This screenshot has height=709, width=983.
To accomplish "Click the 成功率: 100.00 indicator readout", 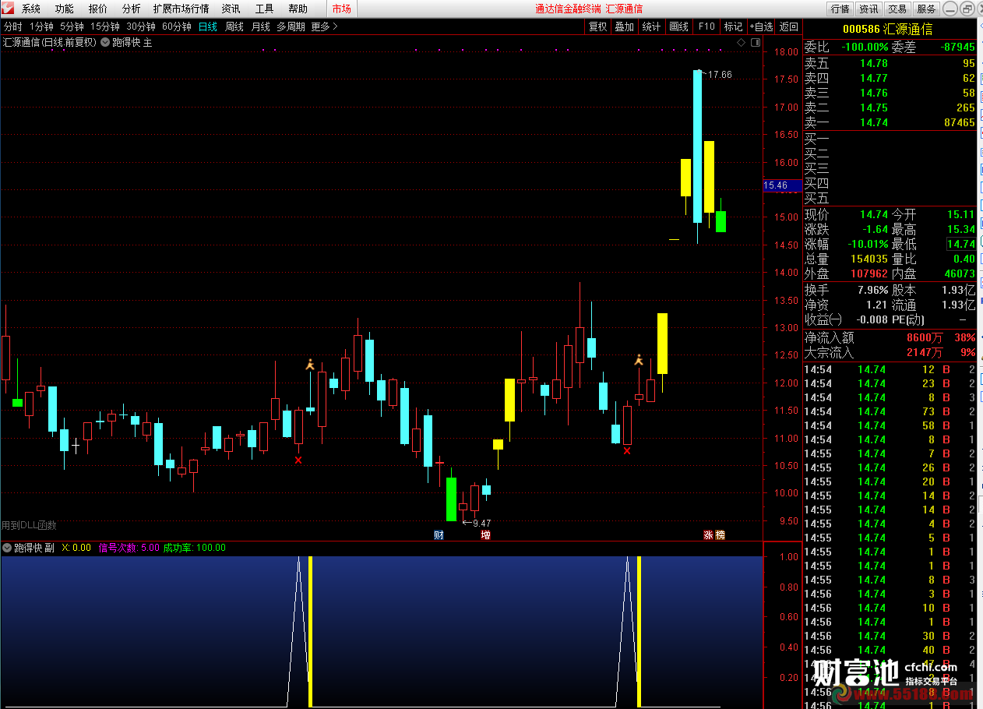I will (194, 548).
